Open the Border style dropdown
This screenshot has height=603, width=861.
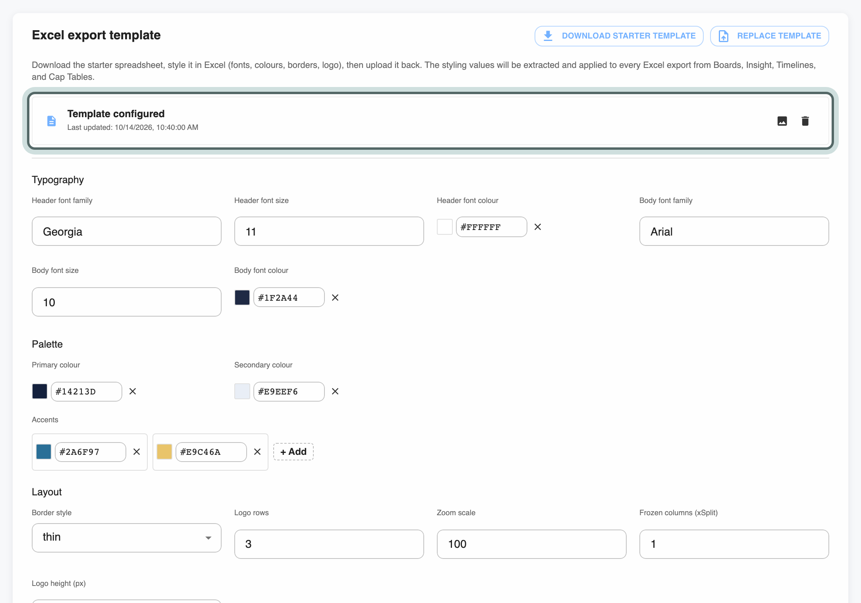pyautogui.click(x=127, y=537)
